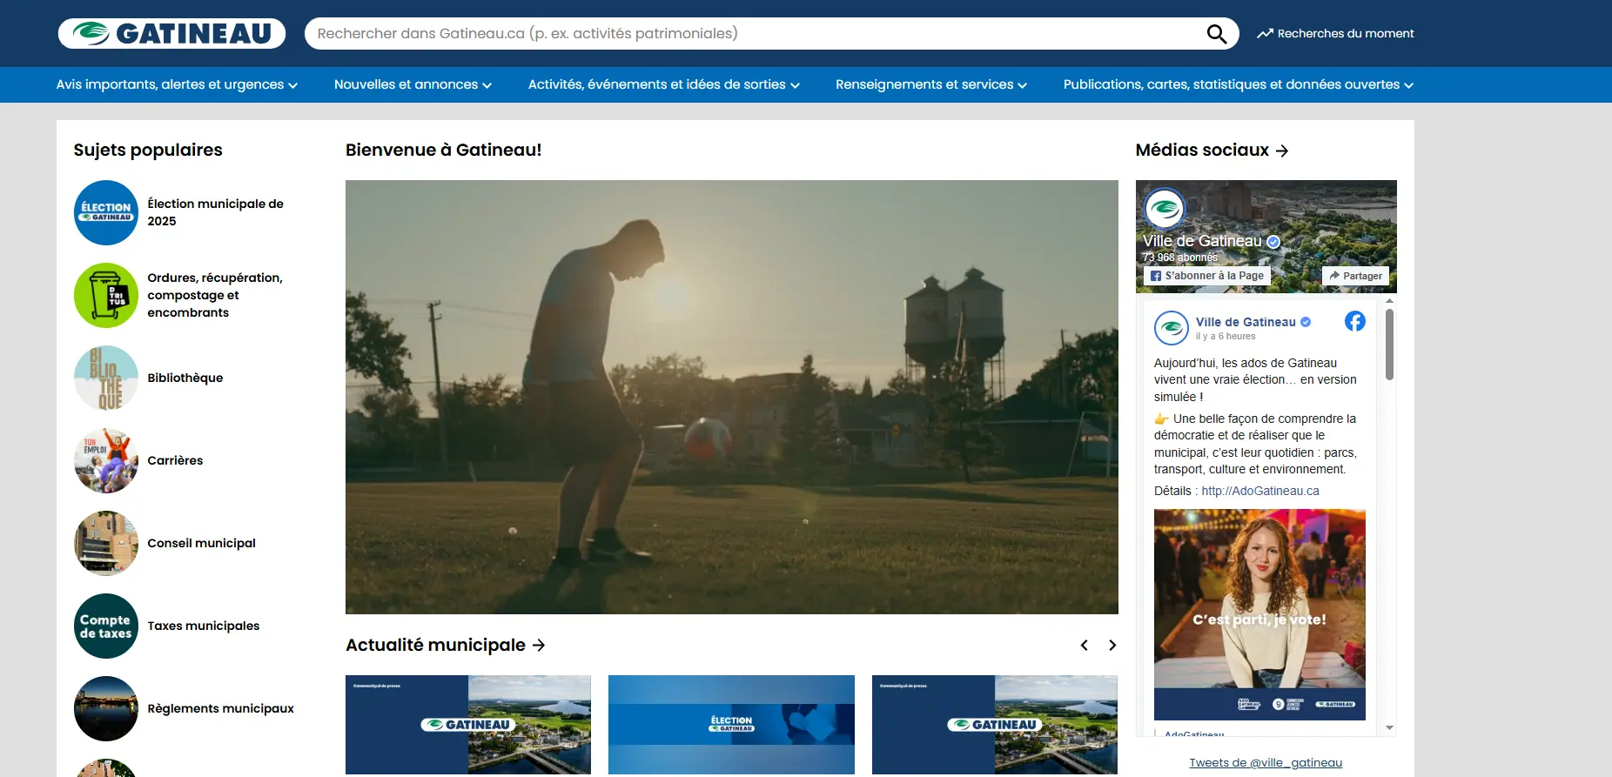Click the S'abonner à la Page button
Image resolution: width=1612 pixels, height=777 pixels.
(x=1206, y=276)
